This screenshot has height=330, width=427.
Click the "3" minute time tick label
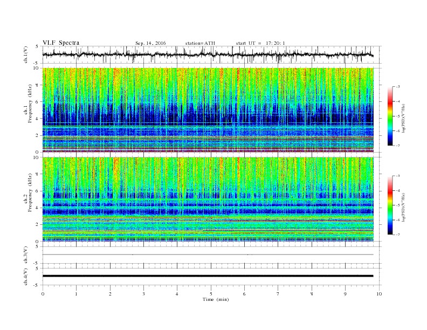pyautogui.click(x=143, y=294)
